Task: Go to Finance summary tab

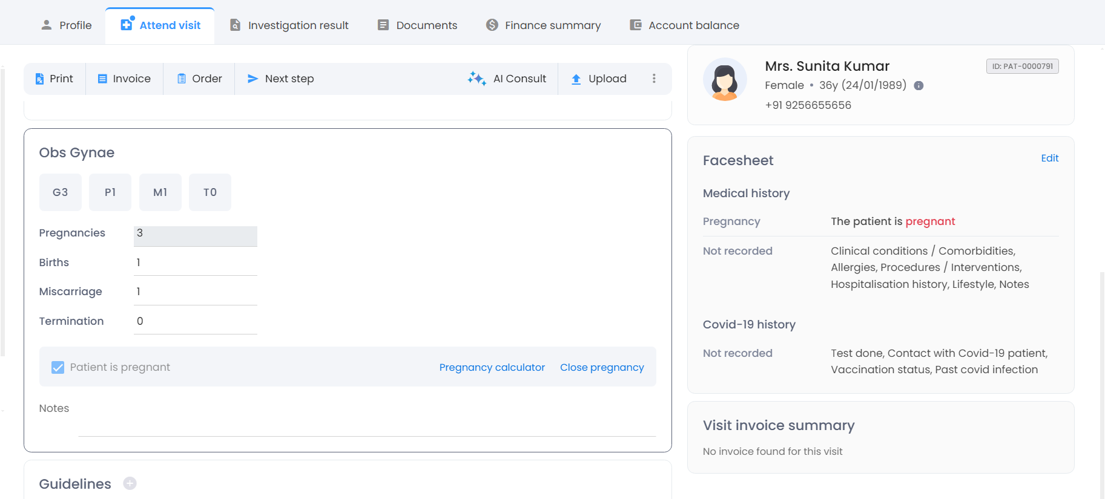Action: (543, 25)
